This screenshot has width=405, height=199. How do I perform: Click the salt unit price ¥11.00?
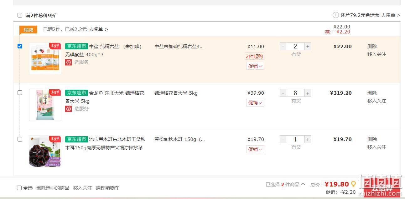[256, 47]
